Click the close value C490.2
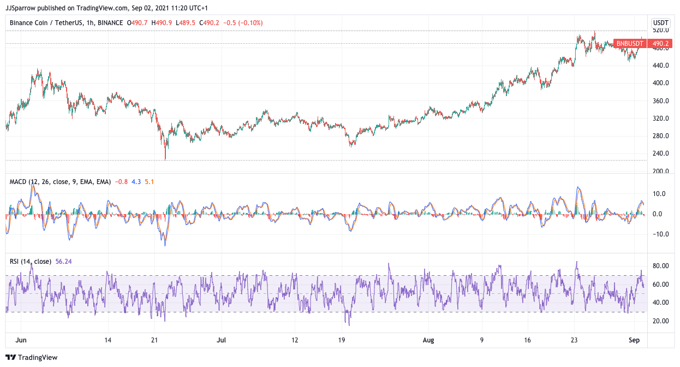Image resolution: width=680 pixels, height=367 pixels. click(x=210, y=23)
